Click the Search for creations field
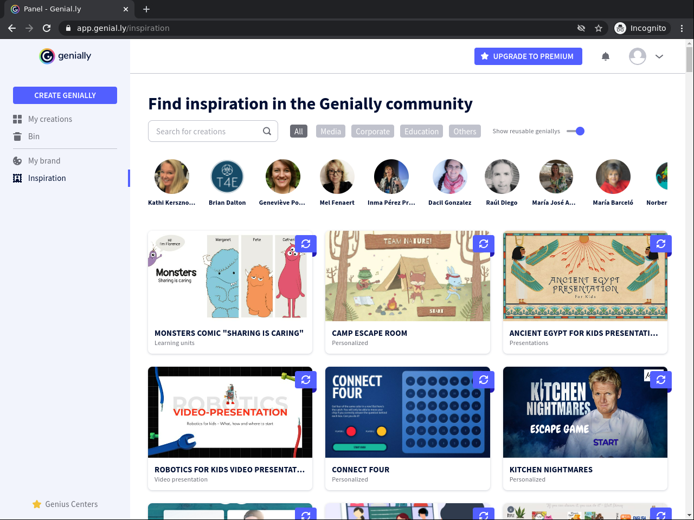Screen dimensions: 694x520 (213, 131)
